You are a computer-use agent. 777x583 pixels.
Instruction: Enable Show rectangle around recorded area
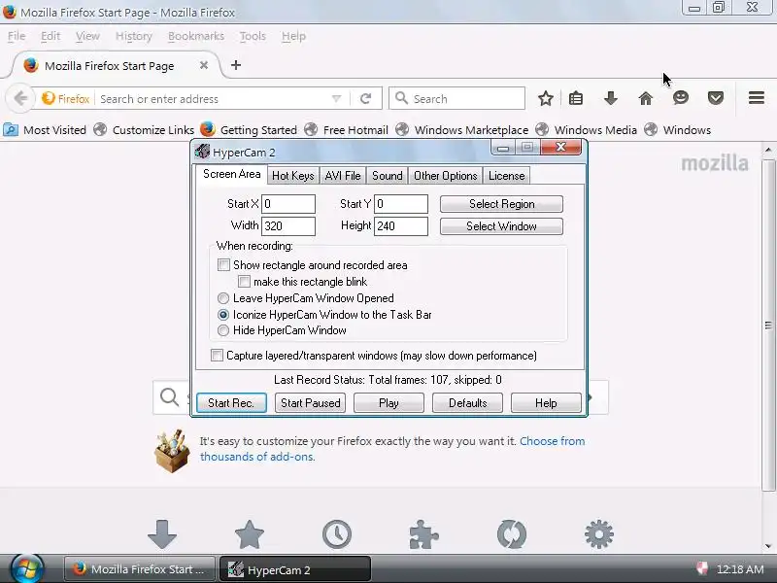(x=224, y=265)
